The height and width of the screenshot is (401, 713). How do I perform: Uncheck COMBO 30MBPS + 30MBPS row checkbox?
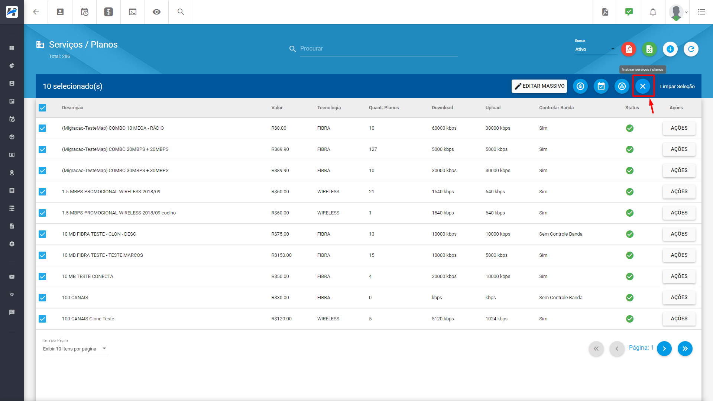click(42, 171)
